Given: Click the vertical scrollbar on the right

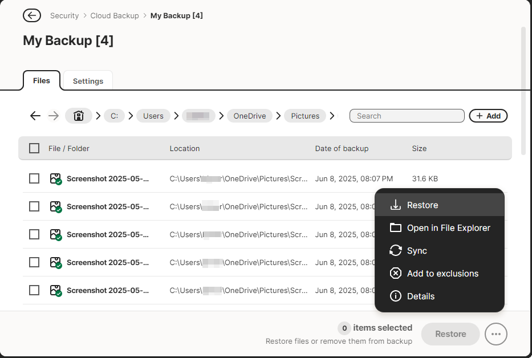Looking at the screenshot, I should pyautogui.click(x=523, y=91).
